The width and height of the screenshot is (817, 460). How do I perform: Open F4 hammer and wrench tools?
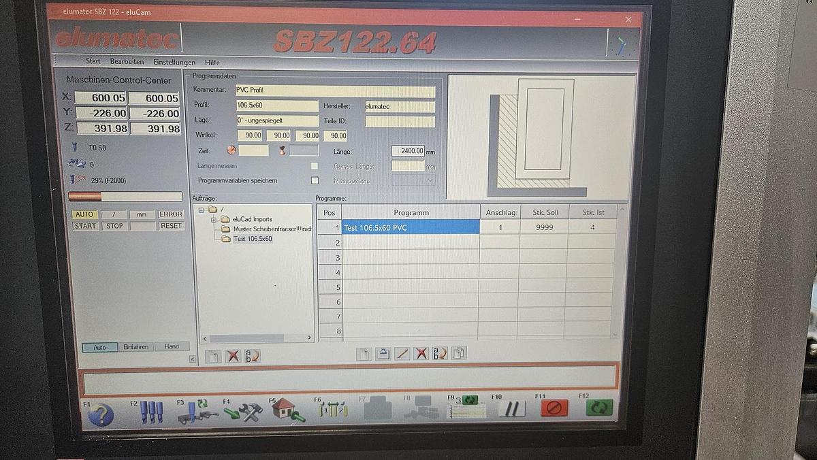point(243,411)
